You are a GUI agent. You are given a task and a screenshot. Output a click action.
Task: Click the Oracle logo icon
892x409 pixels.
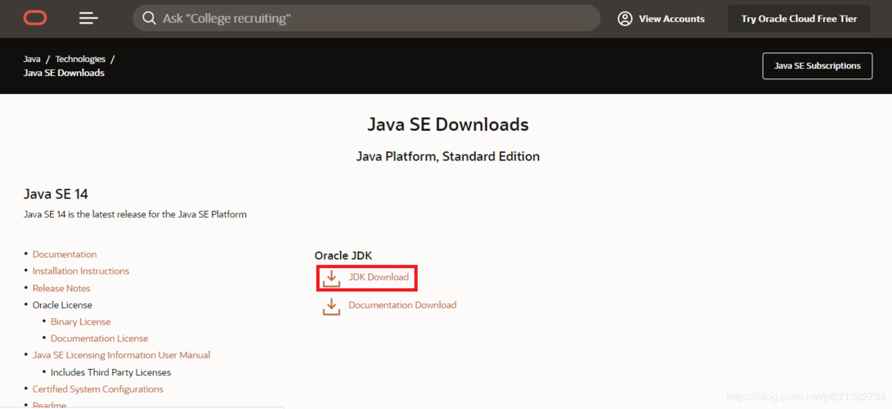click(x=35, y=18)
